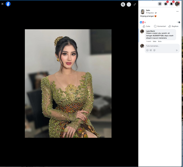Insert an emoji in comment box
The image size is (183, 167).
pyautogui.click(x=147, y=50)
